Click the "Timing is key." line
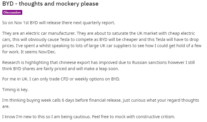The height and width of the screenshot is (122, 207). [x=15, y=89]
